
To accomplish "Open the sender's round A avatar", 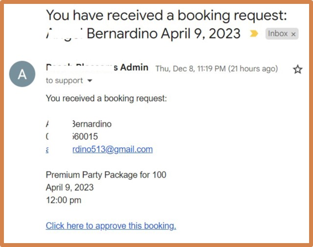I will click(x=22, y=74).
